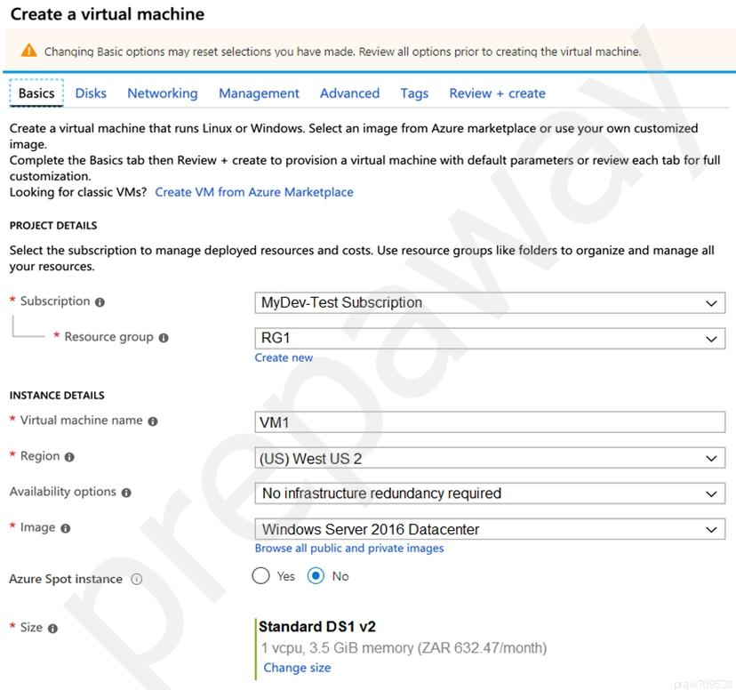Click the Image info icon
Viewport: 736px width, 690px height.
[66, 528]
